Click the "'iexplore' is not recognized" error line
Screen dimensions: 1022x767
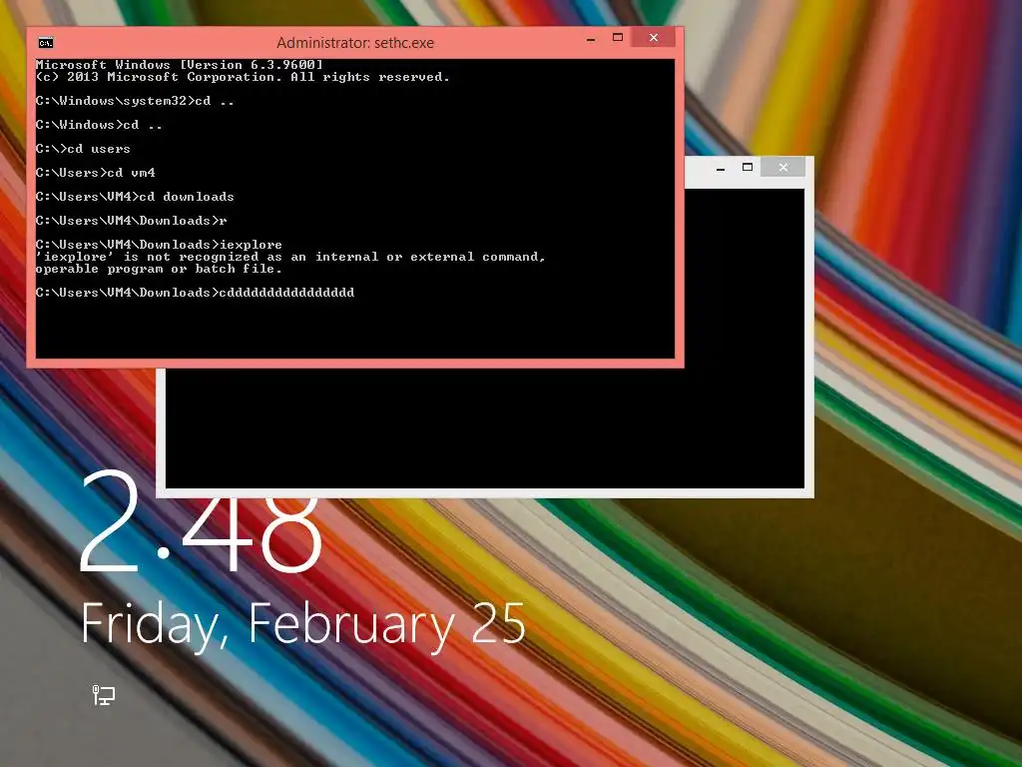(290, 257)
